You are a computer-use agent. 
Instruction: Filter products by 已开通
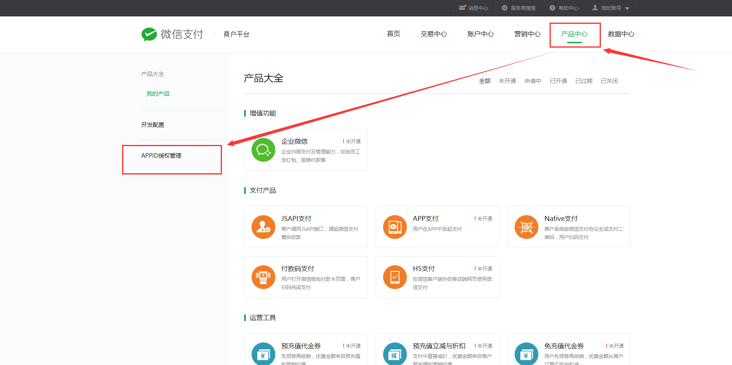[558, 81]
